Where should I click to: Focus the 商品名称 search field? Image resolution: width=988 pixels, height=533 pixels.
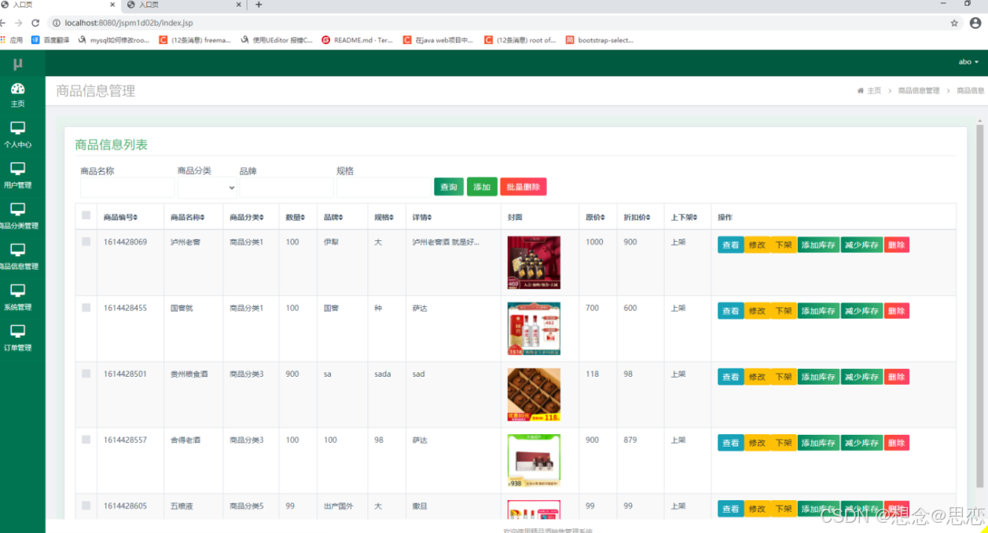(127, 188)
